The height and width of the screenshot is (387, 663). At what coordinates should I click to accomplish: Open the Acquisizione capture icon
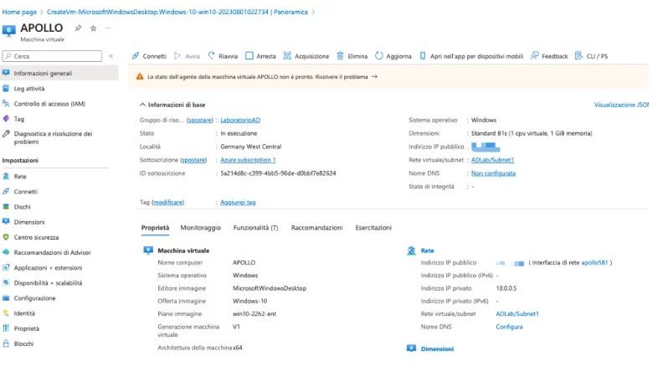click(x=287, y=56)
